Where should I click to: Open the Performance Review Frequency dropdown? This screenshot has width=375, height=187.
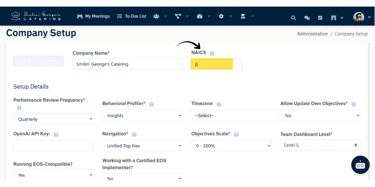tap(53, 119)
